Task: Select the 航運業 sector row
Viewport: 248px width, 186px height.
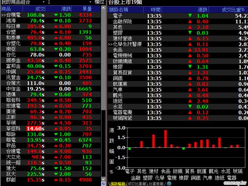Action: 178,84
